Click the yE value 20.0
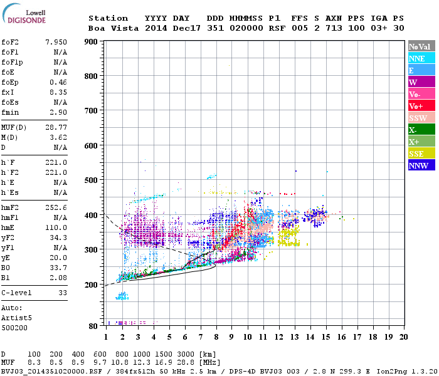 (x=58, y=258)
